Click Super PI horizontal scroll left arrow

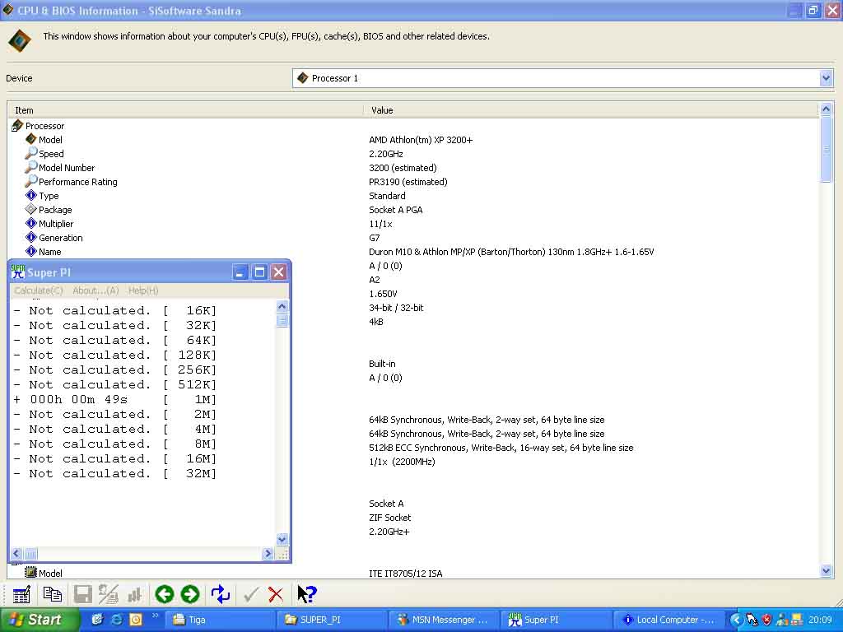coord(16,554)
